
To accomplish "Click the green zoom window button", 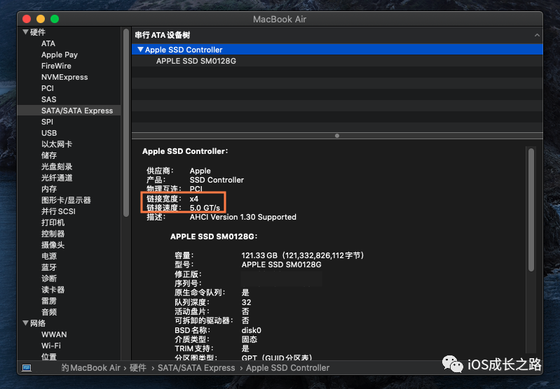I will click(x=55, y=19).
